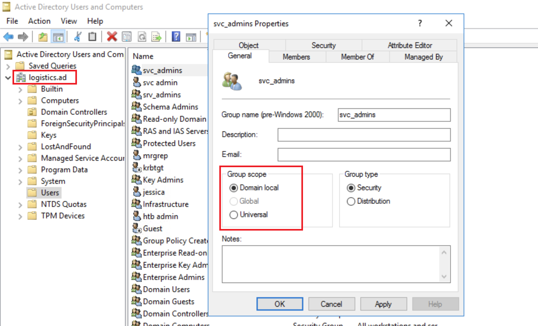
Task: Switch to the Members tab
Action: (296, 57)
